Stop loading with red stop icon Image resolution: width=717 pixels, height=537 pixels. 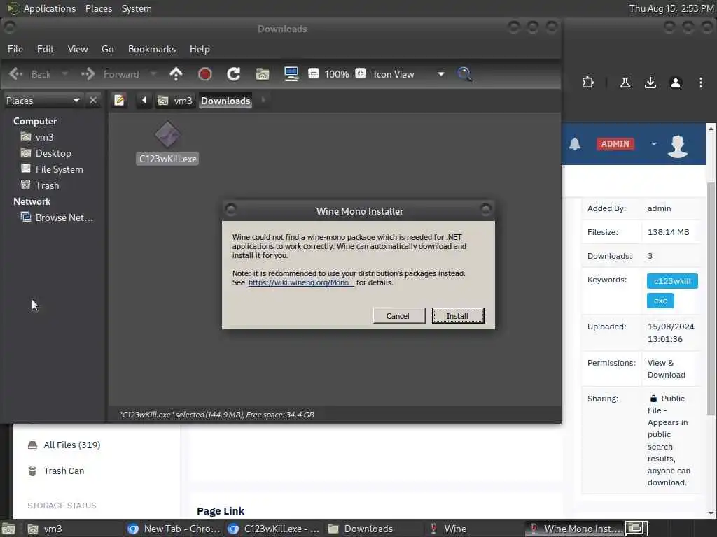205,74
